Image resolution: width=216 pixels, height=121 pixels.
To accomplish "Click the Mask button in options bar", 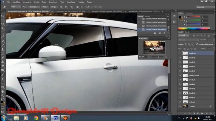I will click(45, 7).
